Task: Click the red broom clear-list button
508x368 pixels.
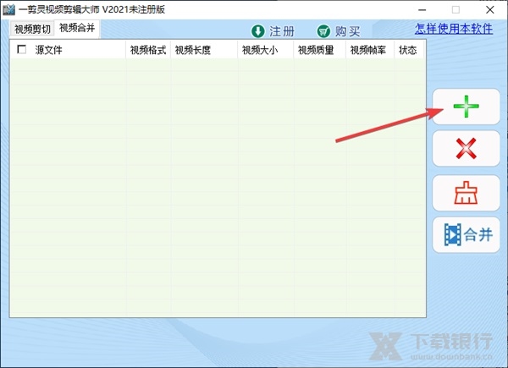Action: (x=466, y=193)
